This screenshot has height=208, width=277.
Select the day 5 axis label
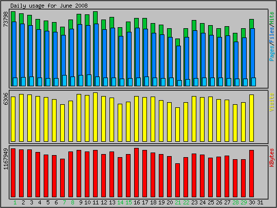[x=48, y=202]
